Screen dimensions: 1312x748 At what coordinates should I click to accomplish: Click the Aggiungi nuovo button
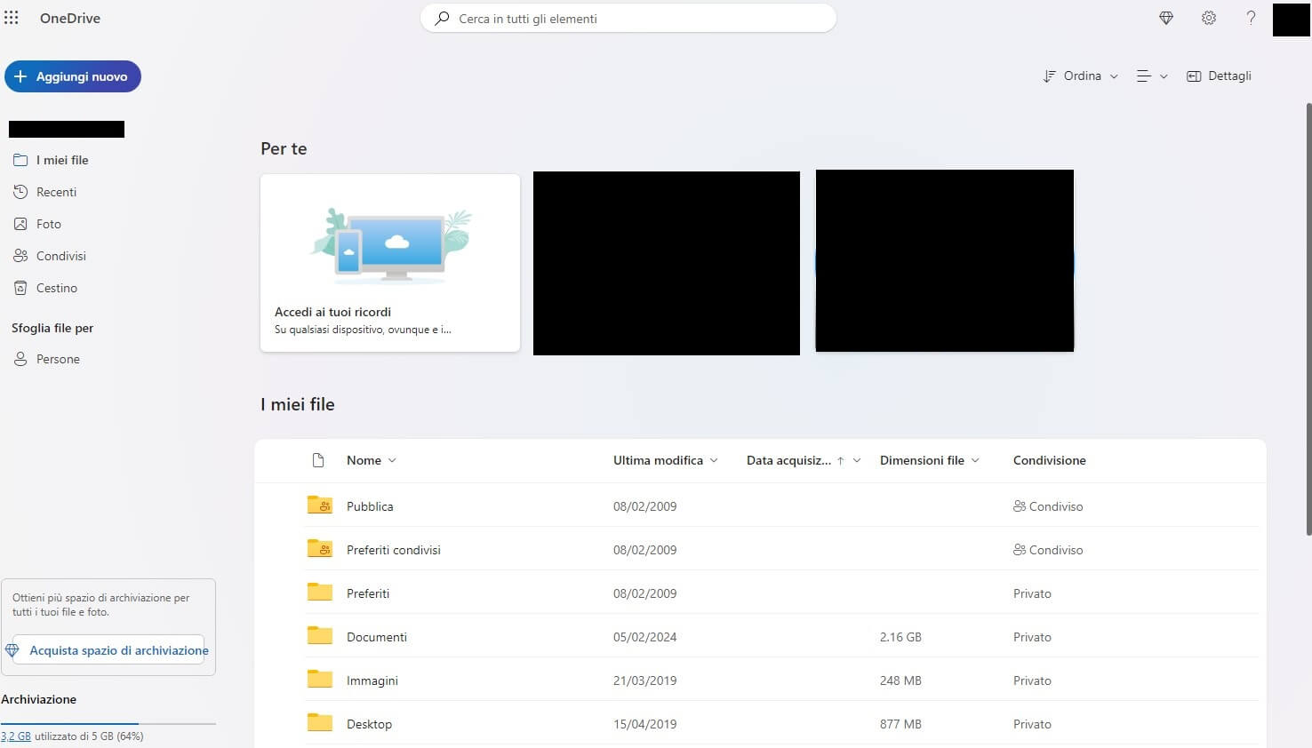tap(72, 76)
